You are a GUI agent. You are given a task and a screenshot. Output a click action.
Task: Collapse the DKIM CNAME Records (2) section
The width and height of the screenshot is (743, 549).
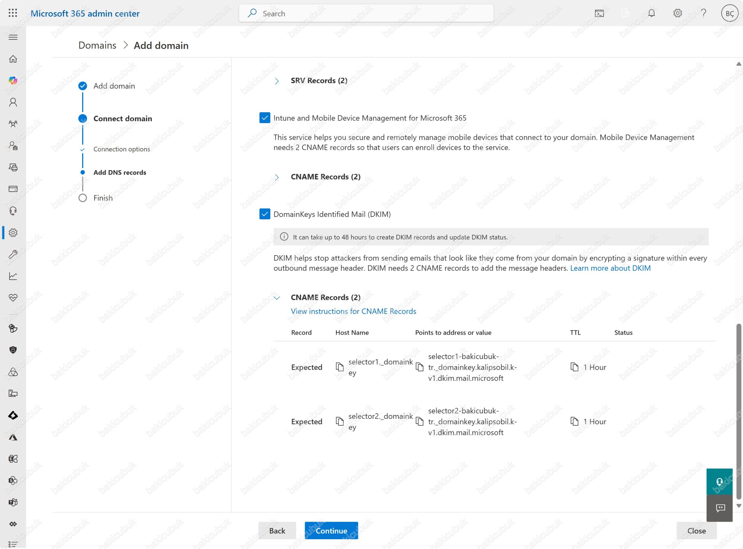click(277, 298)
